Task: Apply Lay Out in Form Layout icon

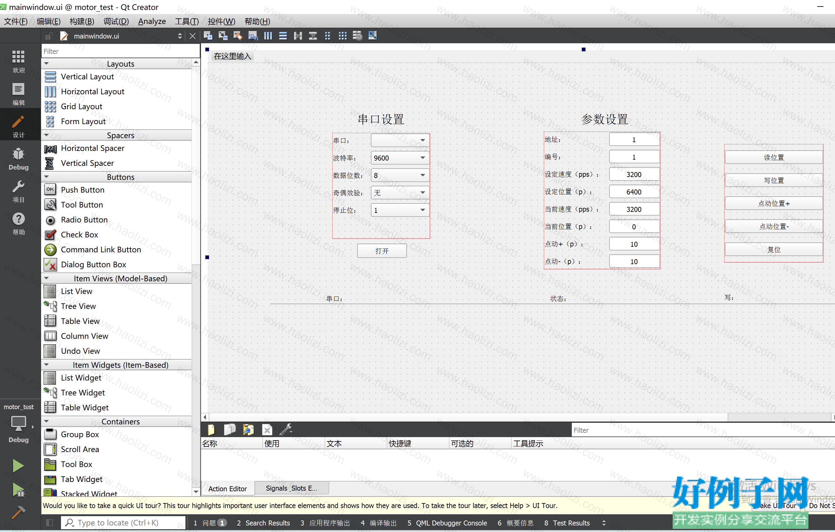Action: point(328,36)
